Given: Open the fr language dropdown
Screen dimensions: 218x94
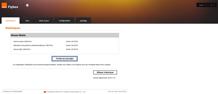Looking at the screenshot, I should 213,5.
